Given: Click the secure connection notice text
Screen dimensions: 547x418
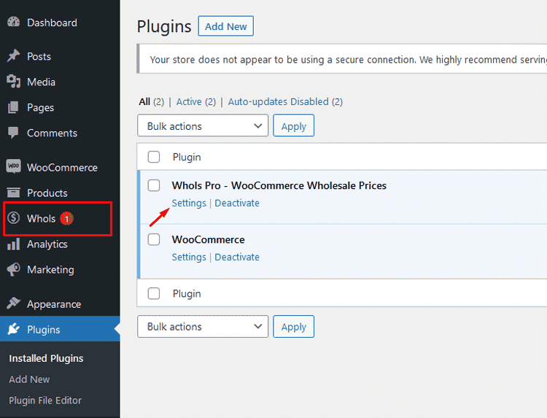Looking at the screenshot, I should (348, 60).
